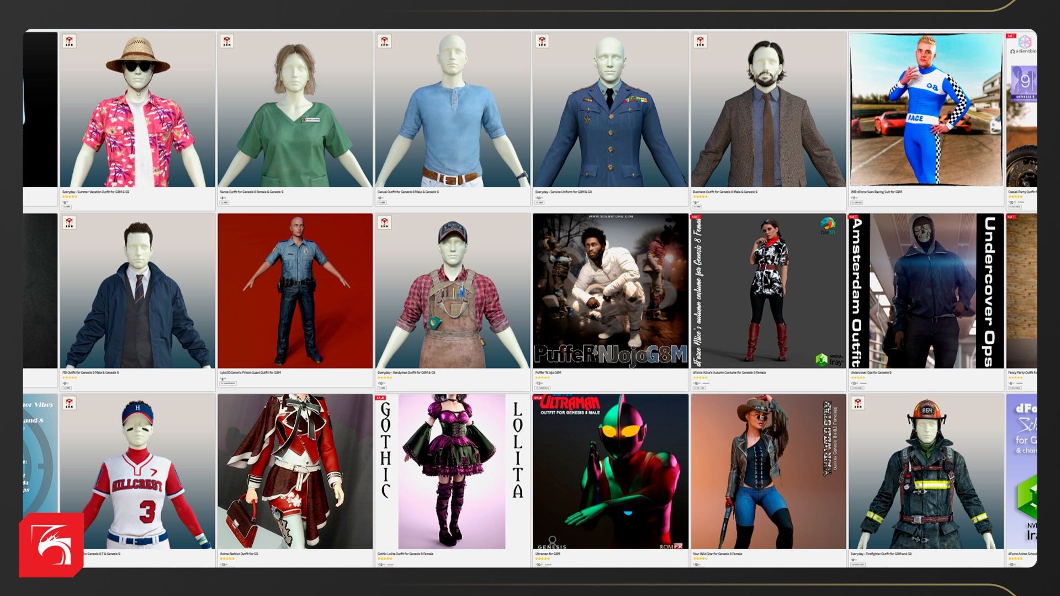Image resolution: width=1060 pixels, height=596 pixels.
Task: Open Handyman Outfit thumbnail with apron
Action: click(453, 291)
